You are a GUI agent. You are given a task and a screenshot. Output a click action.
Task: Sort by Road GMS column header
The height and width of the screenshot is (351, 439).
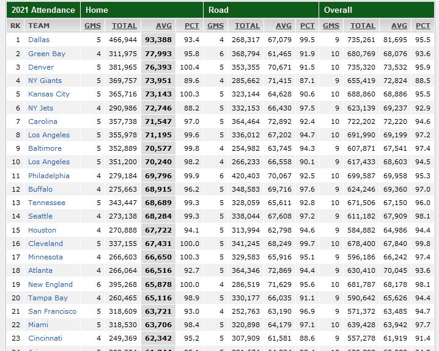215,26
